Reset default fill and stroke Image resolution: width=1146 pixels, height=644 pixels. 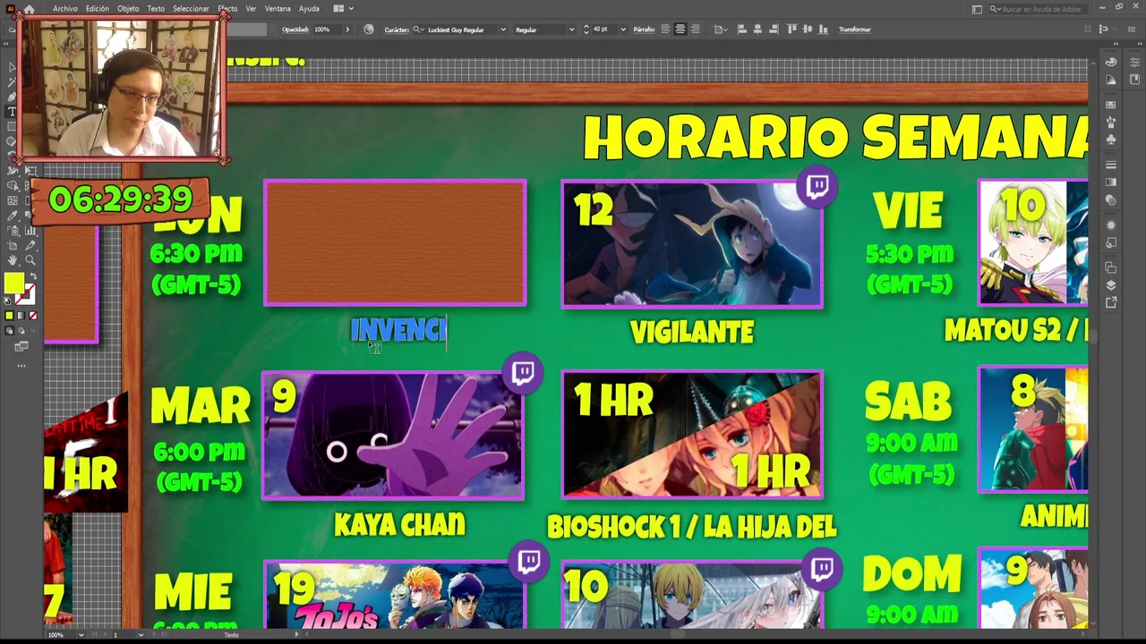click(x=7, y=300)
